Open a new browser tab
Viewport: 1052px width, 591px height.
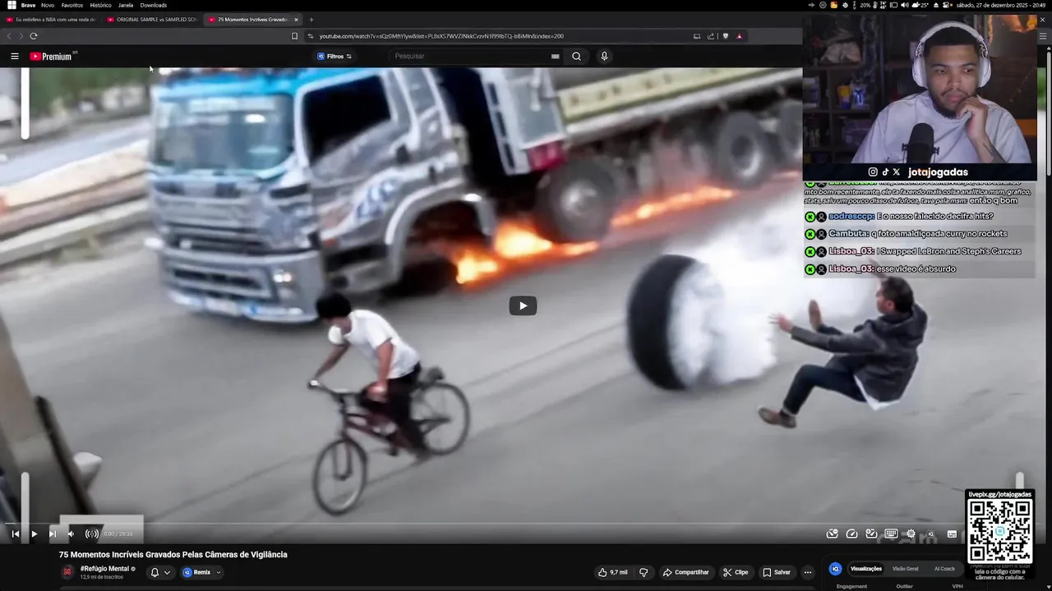[311, 20]
